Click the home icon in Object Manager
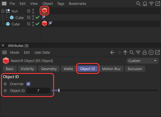Screen dimensions: 161x117 coord(145,4)
